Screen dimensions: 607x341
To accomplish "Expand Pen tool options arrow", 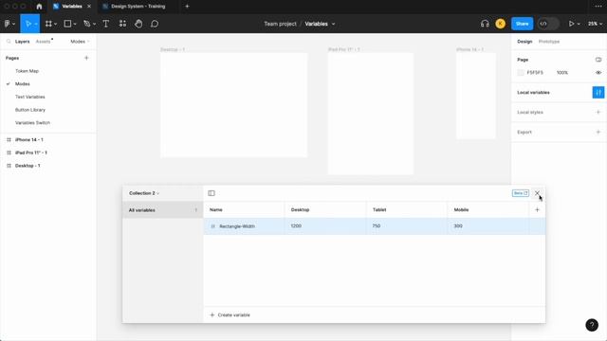I will (94, 24).
